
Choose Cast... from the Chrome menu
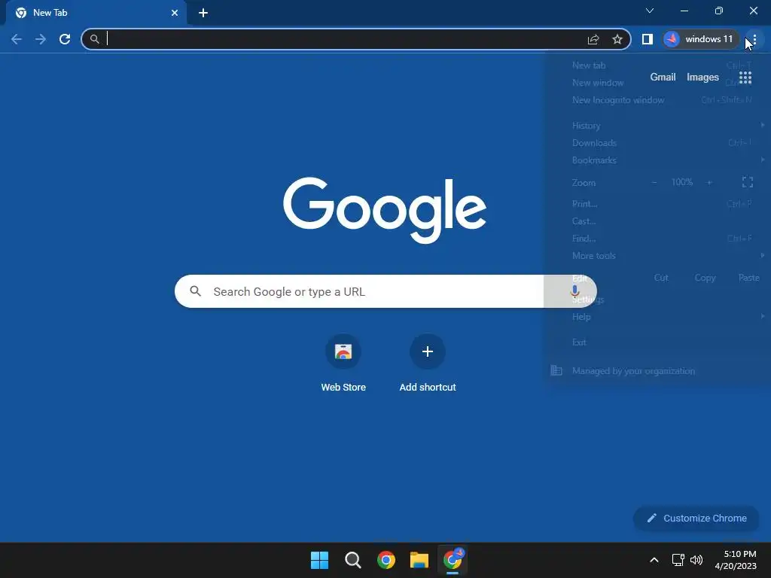pos(657,221)
